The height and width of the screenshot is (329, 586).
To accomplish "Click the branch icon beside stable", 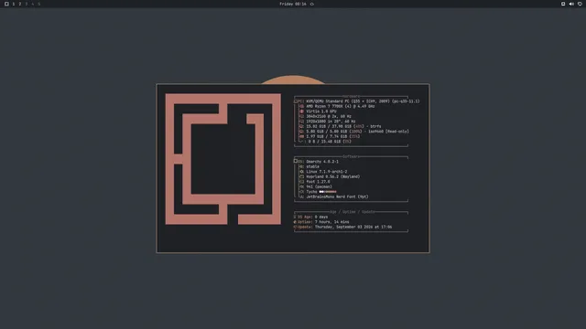I will 302,166.
